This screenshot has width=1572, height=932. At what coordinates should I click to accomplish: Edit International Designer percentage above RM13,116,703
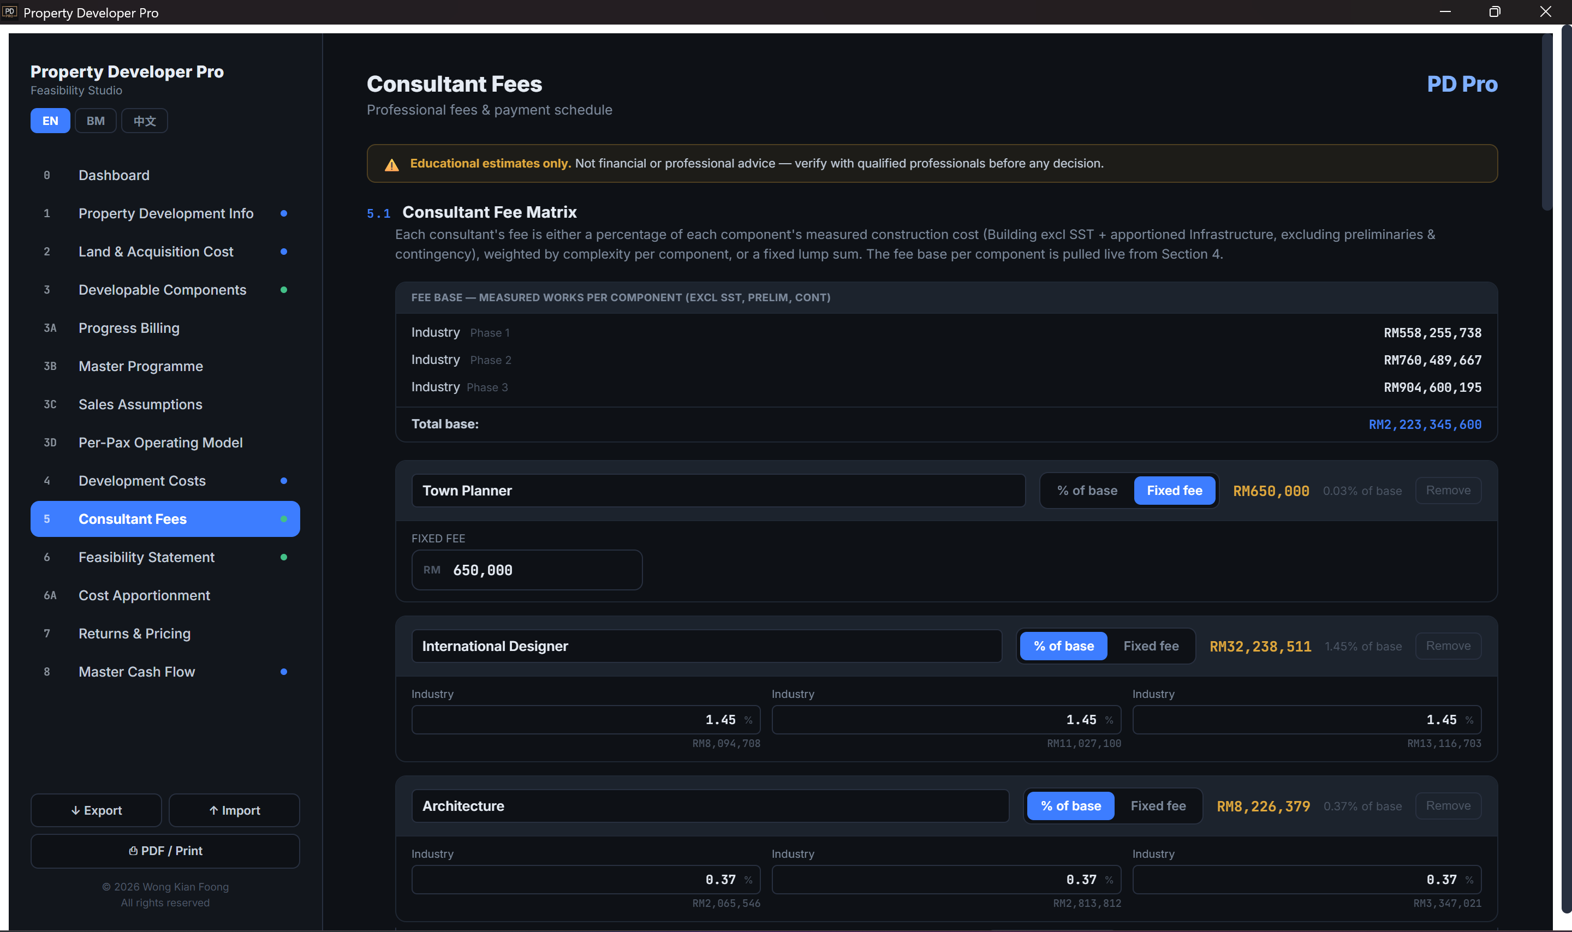[1307, 720]
